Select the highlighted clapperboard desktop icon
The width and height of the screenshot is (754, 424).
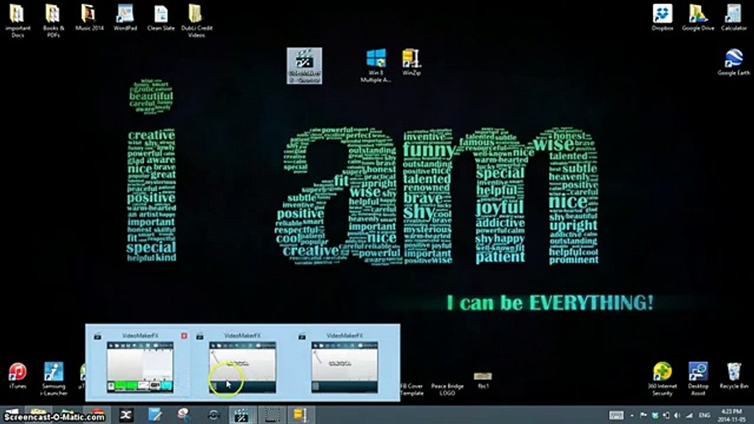(x=305, y=65)
